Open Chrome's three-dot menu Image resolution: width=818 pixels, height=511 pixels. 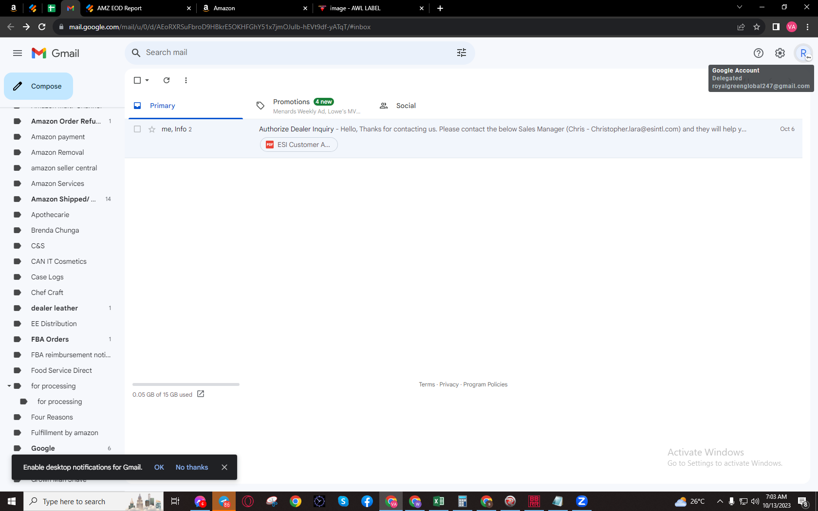(x=807, y=27)
